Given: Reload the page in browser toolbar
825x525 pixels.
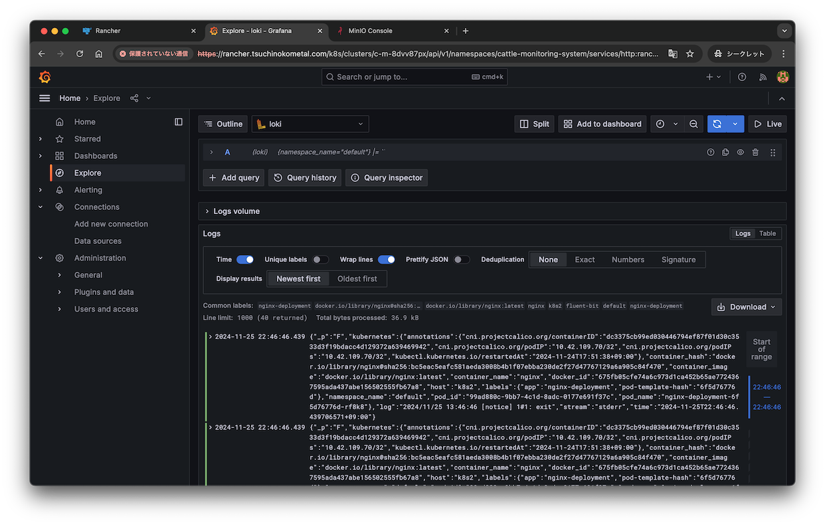Looking at the screenshot, I should click(x=80, y=54).
